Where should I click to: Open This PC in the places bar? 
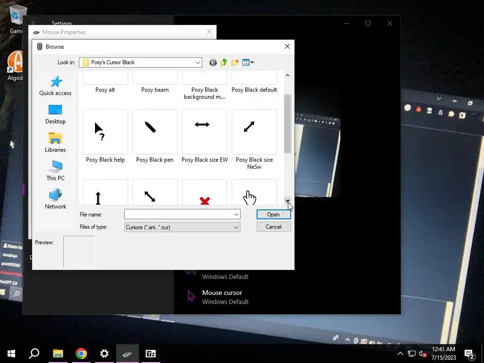click(55, 171)
